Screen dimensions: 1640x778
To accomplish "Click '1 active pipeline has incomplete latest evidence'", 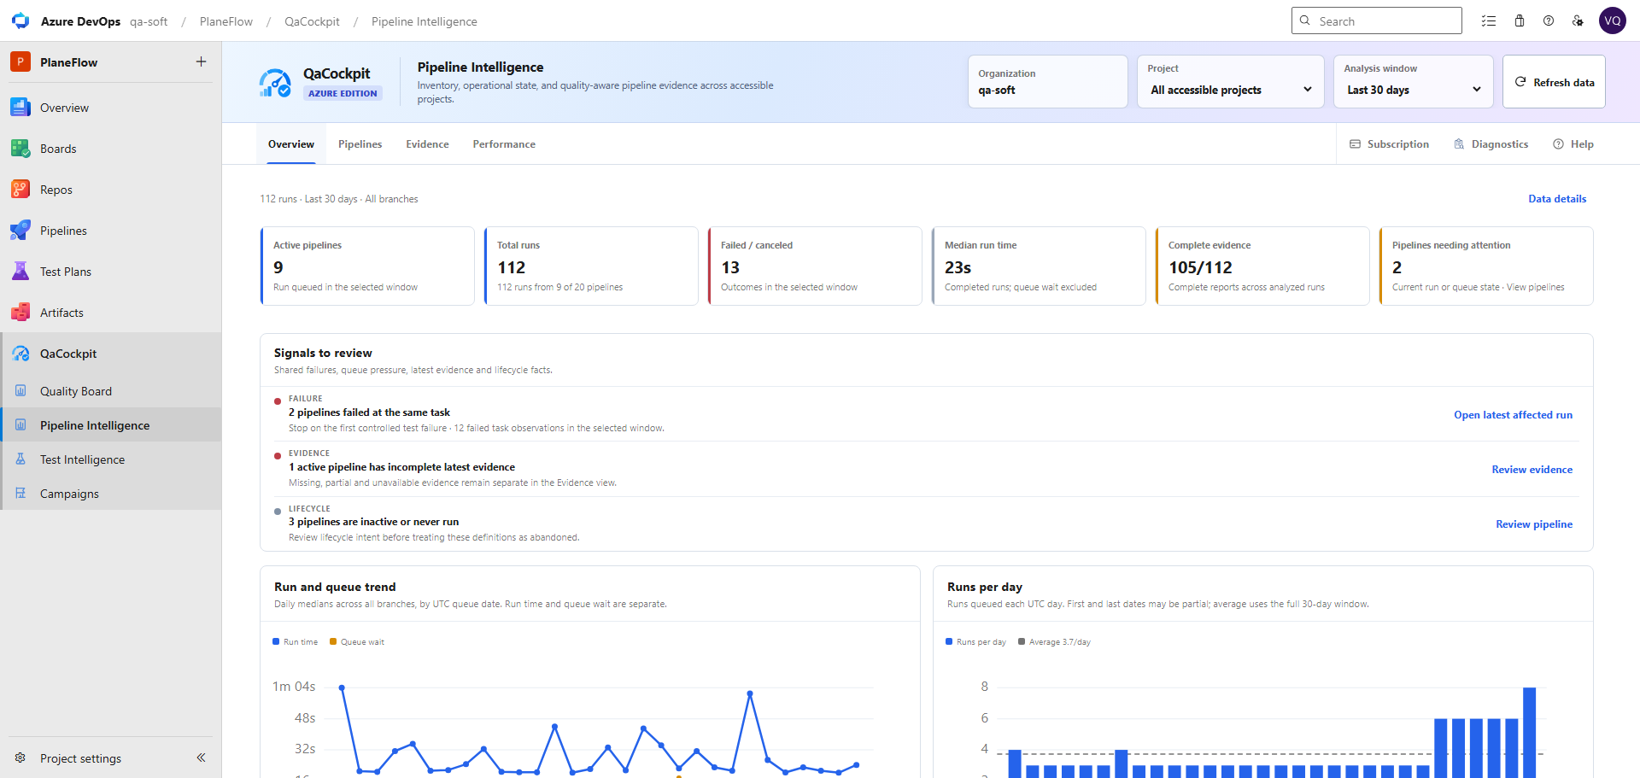I will 401,467.
